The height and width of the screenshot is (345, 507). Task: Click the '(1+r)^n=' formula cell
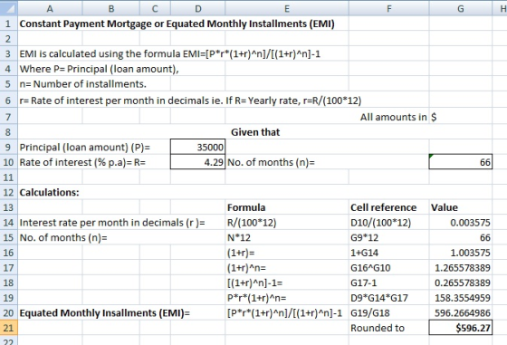pos(246,268)
